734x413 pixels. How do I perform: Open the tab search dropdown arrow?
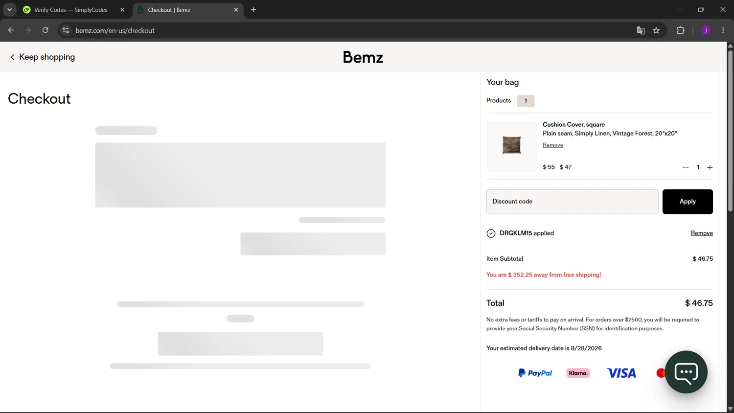tap(9, 10)
